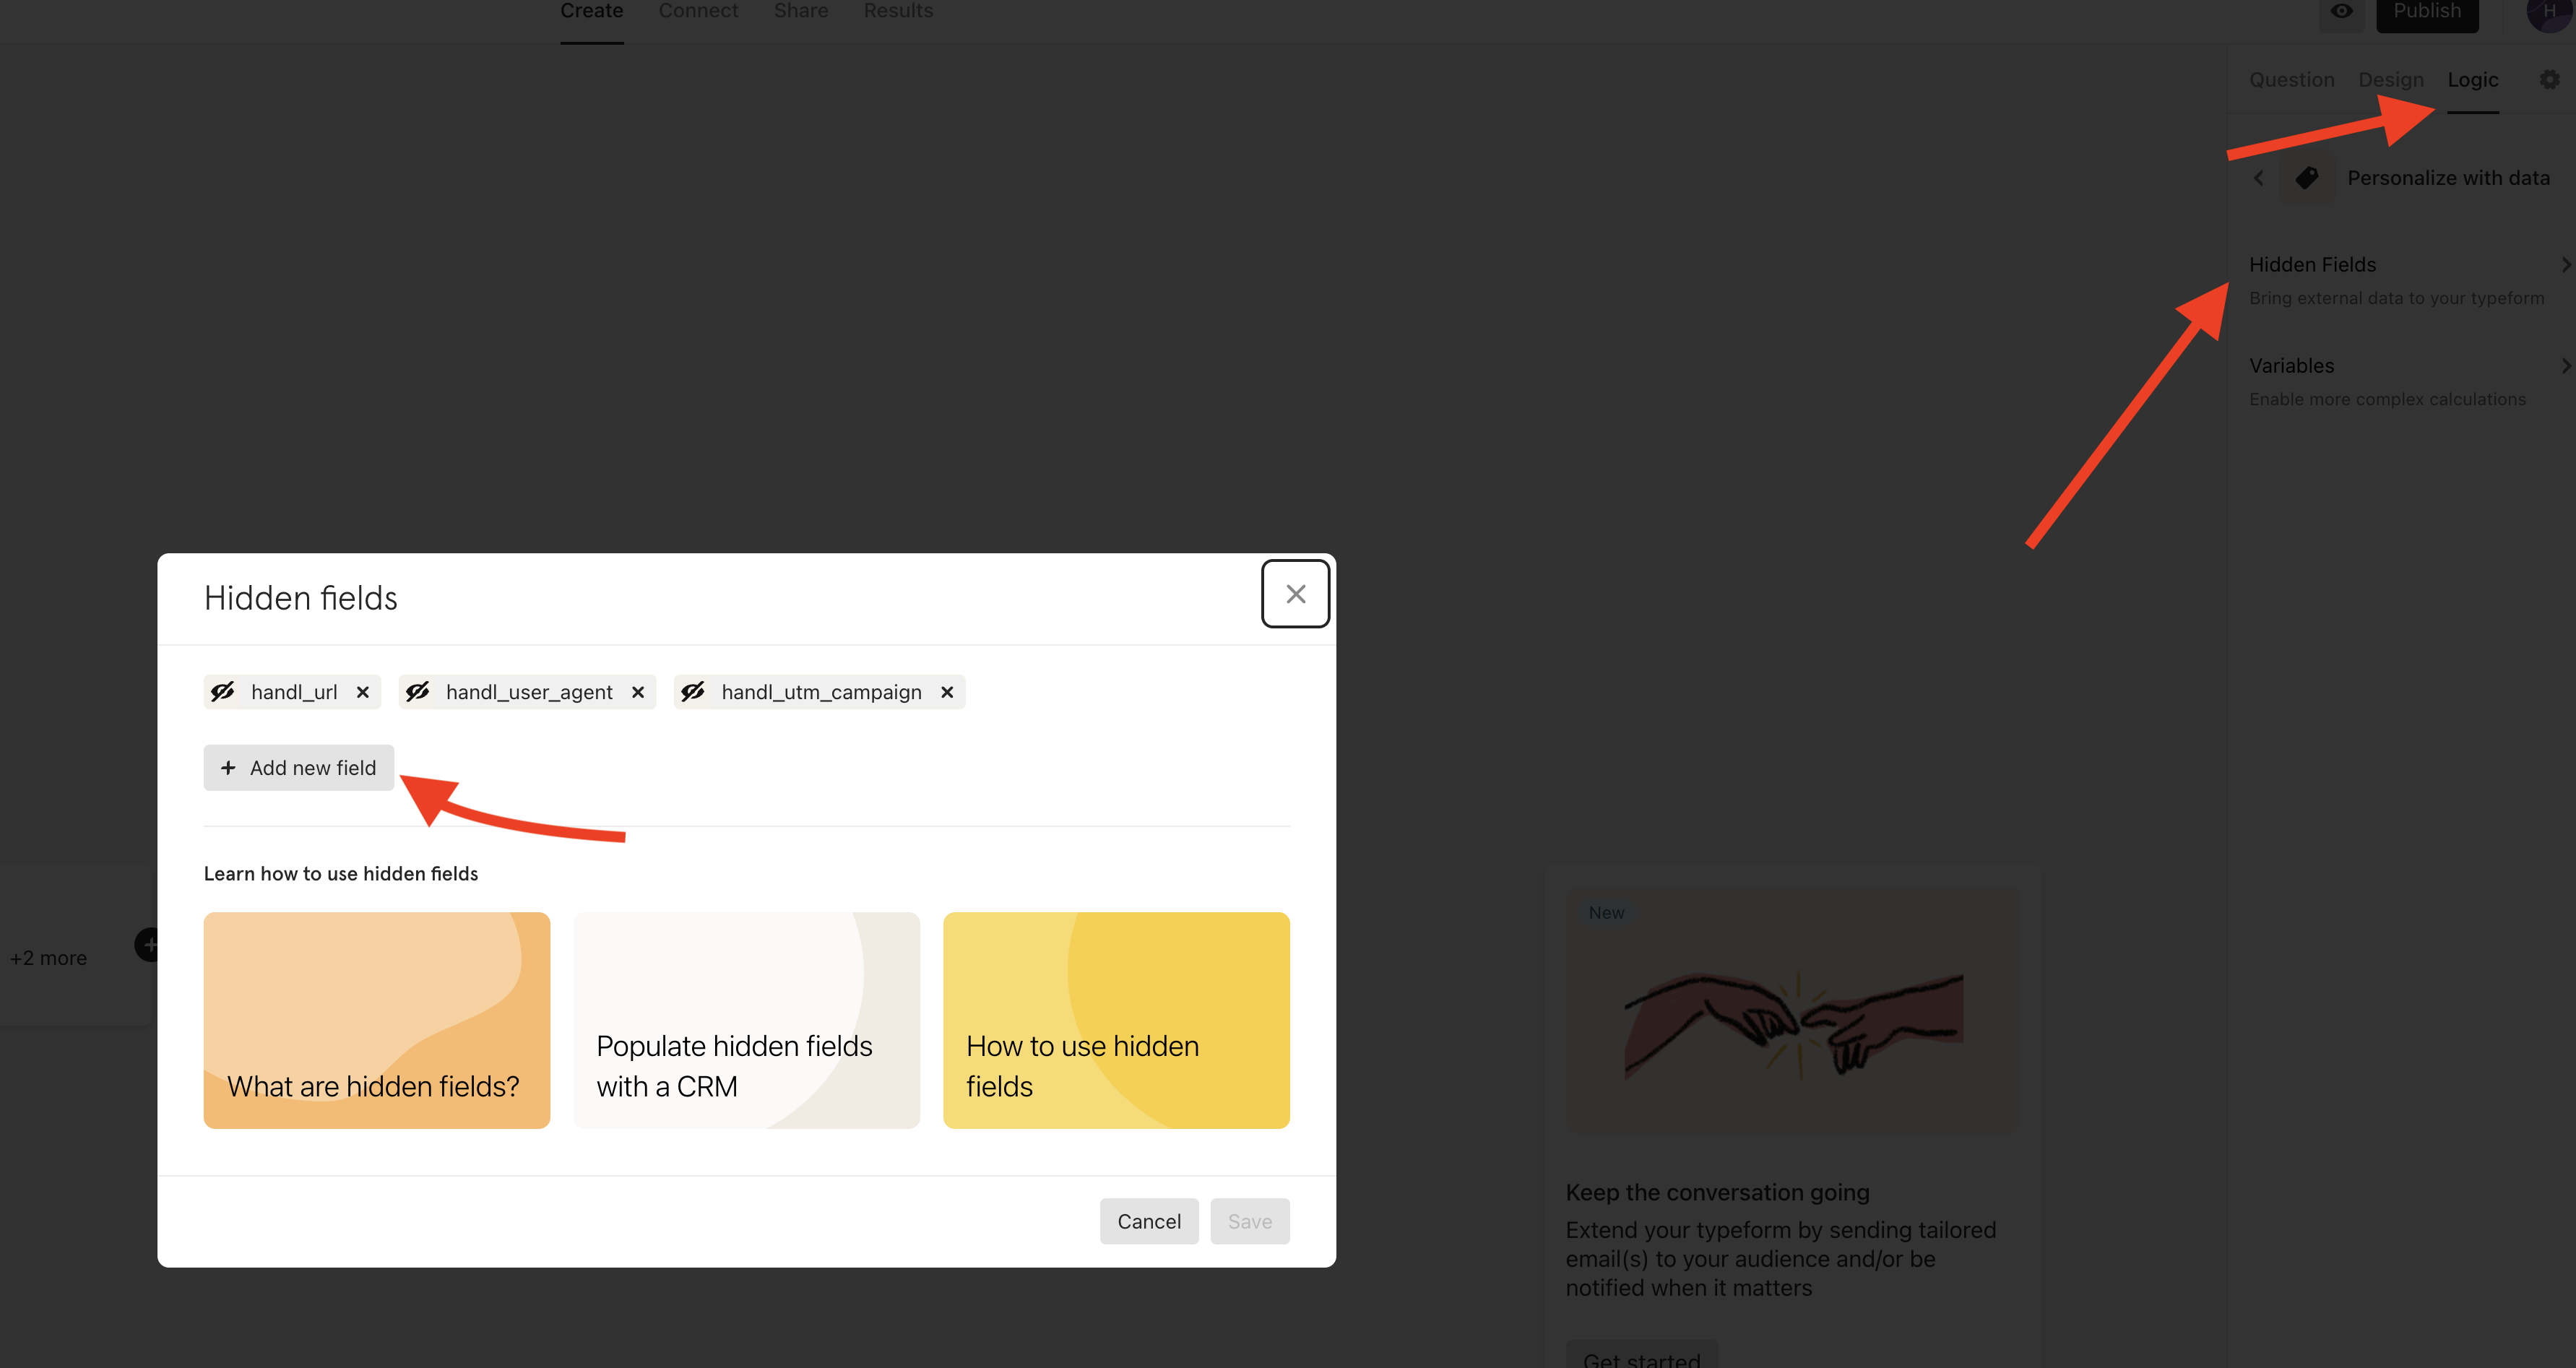
Task: Go back using the left chevron
Action: (x=2258, y=178)
